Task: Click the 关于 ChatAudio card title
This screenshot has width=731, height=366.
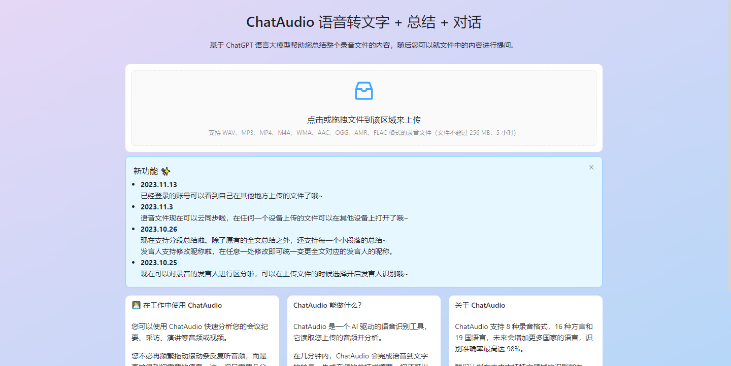Action: coord(480,305)
